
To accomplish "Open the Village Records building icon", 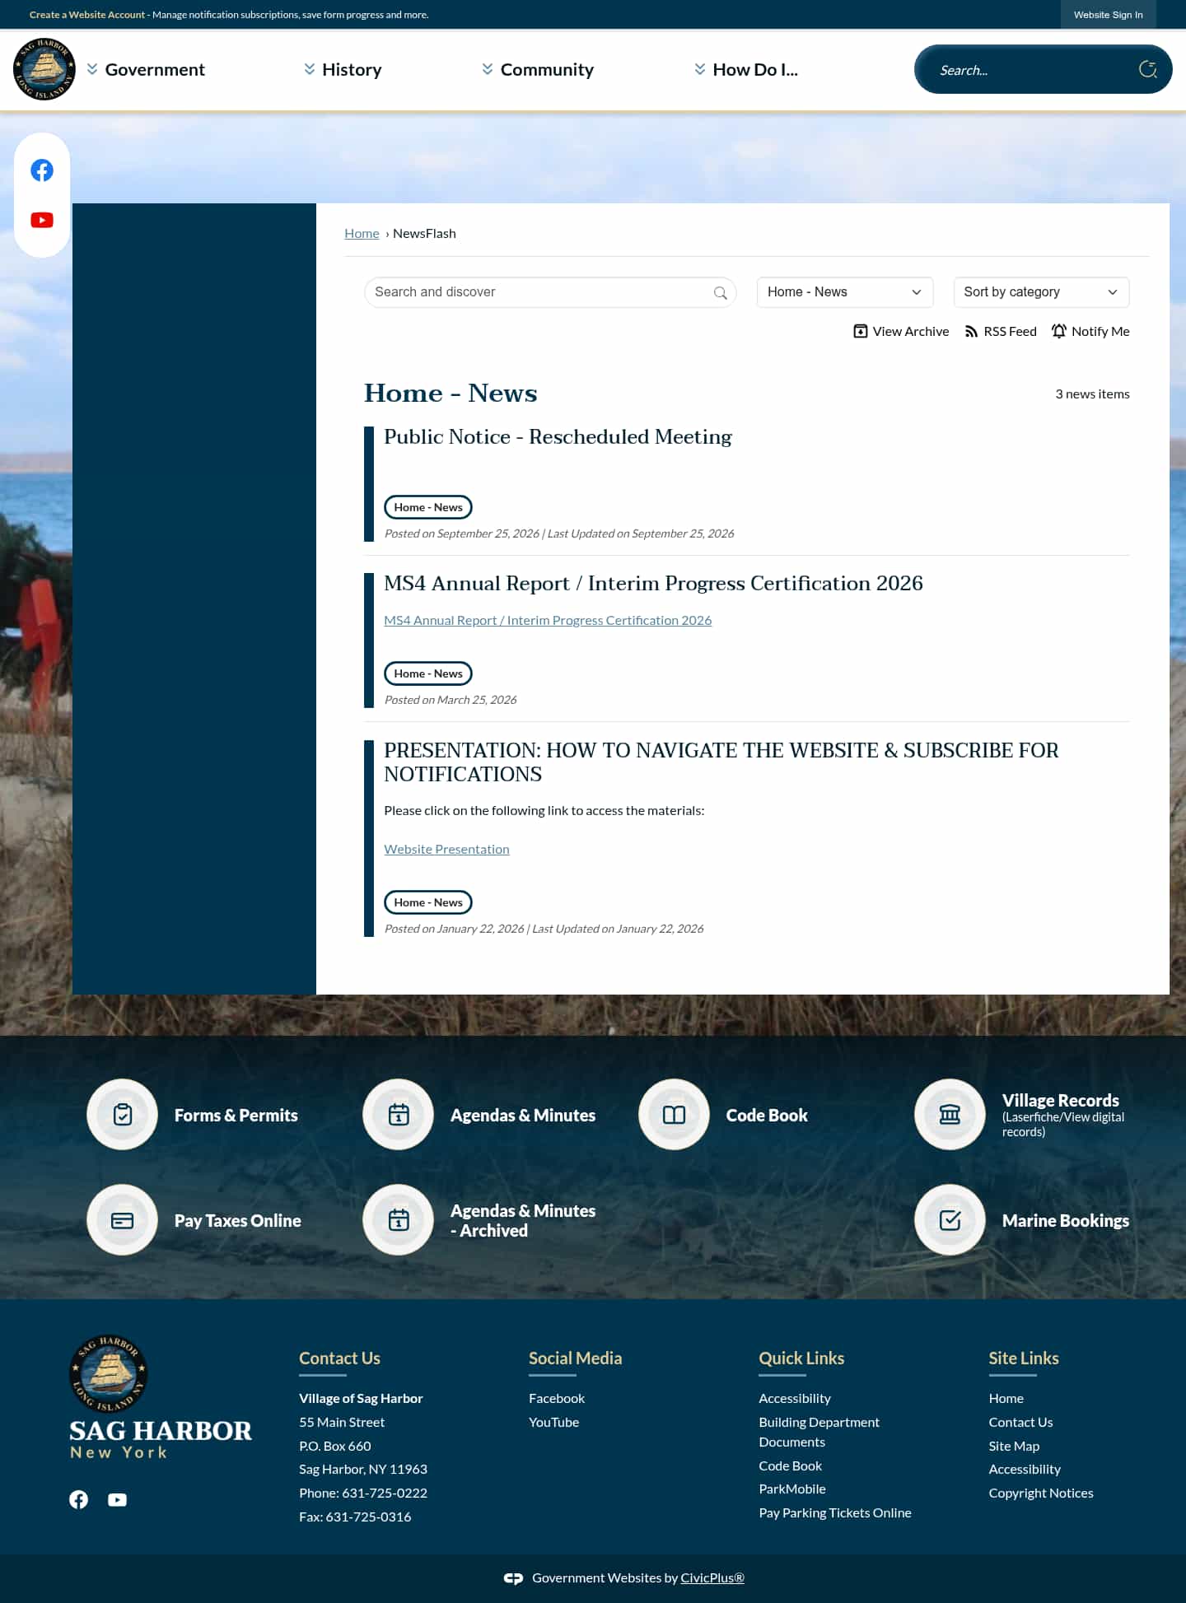I will pos(950,1115).
